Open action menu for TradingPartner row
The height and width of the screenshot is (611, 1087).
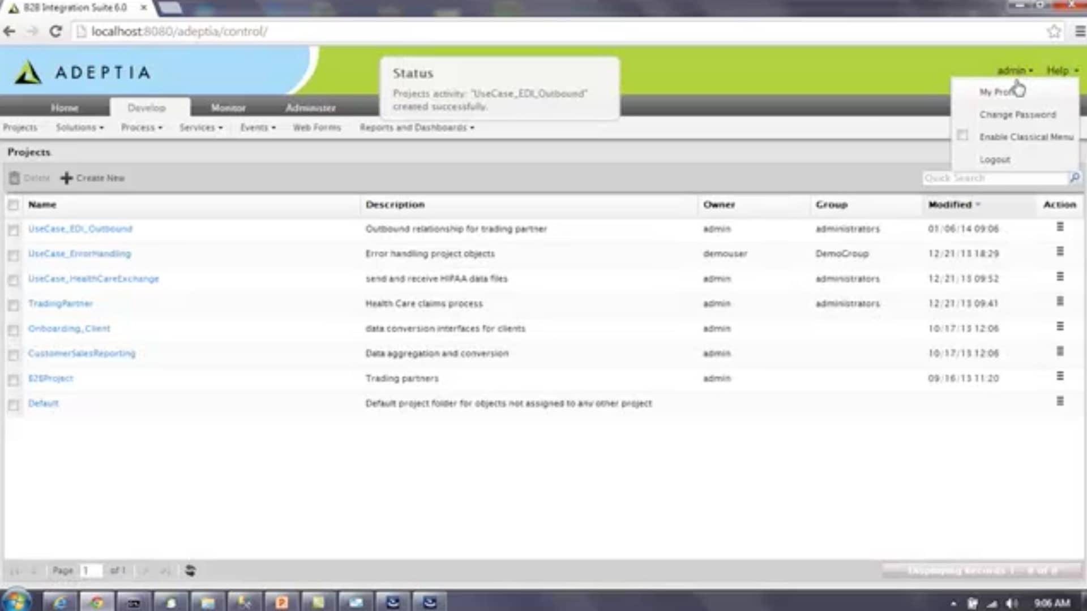tap(1060, 302)
